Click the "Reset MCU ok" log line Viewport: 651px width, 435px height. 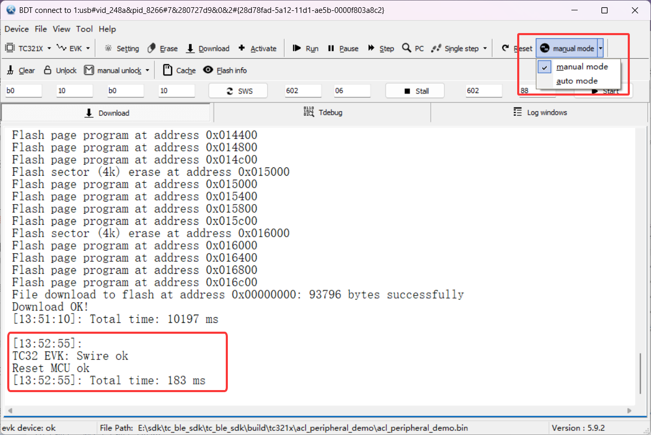[51, 368]
